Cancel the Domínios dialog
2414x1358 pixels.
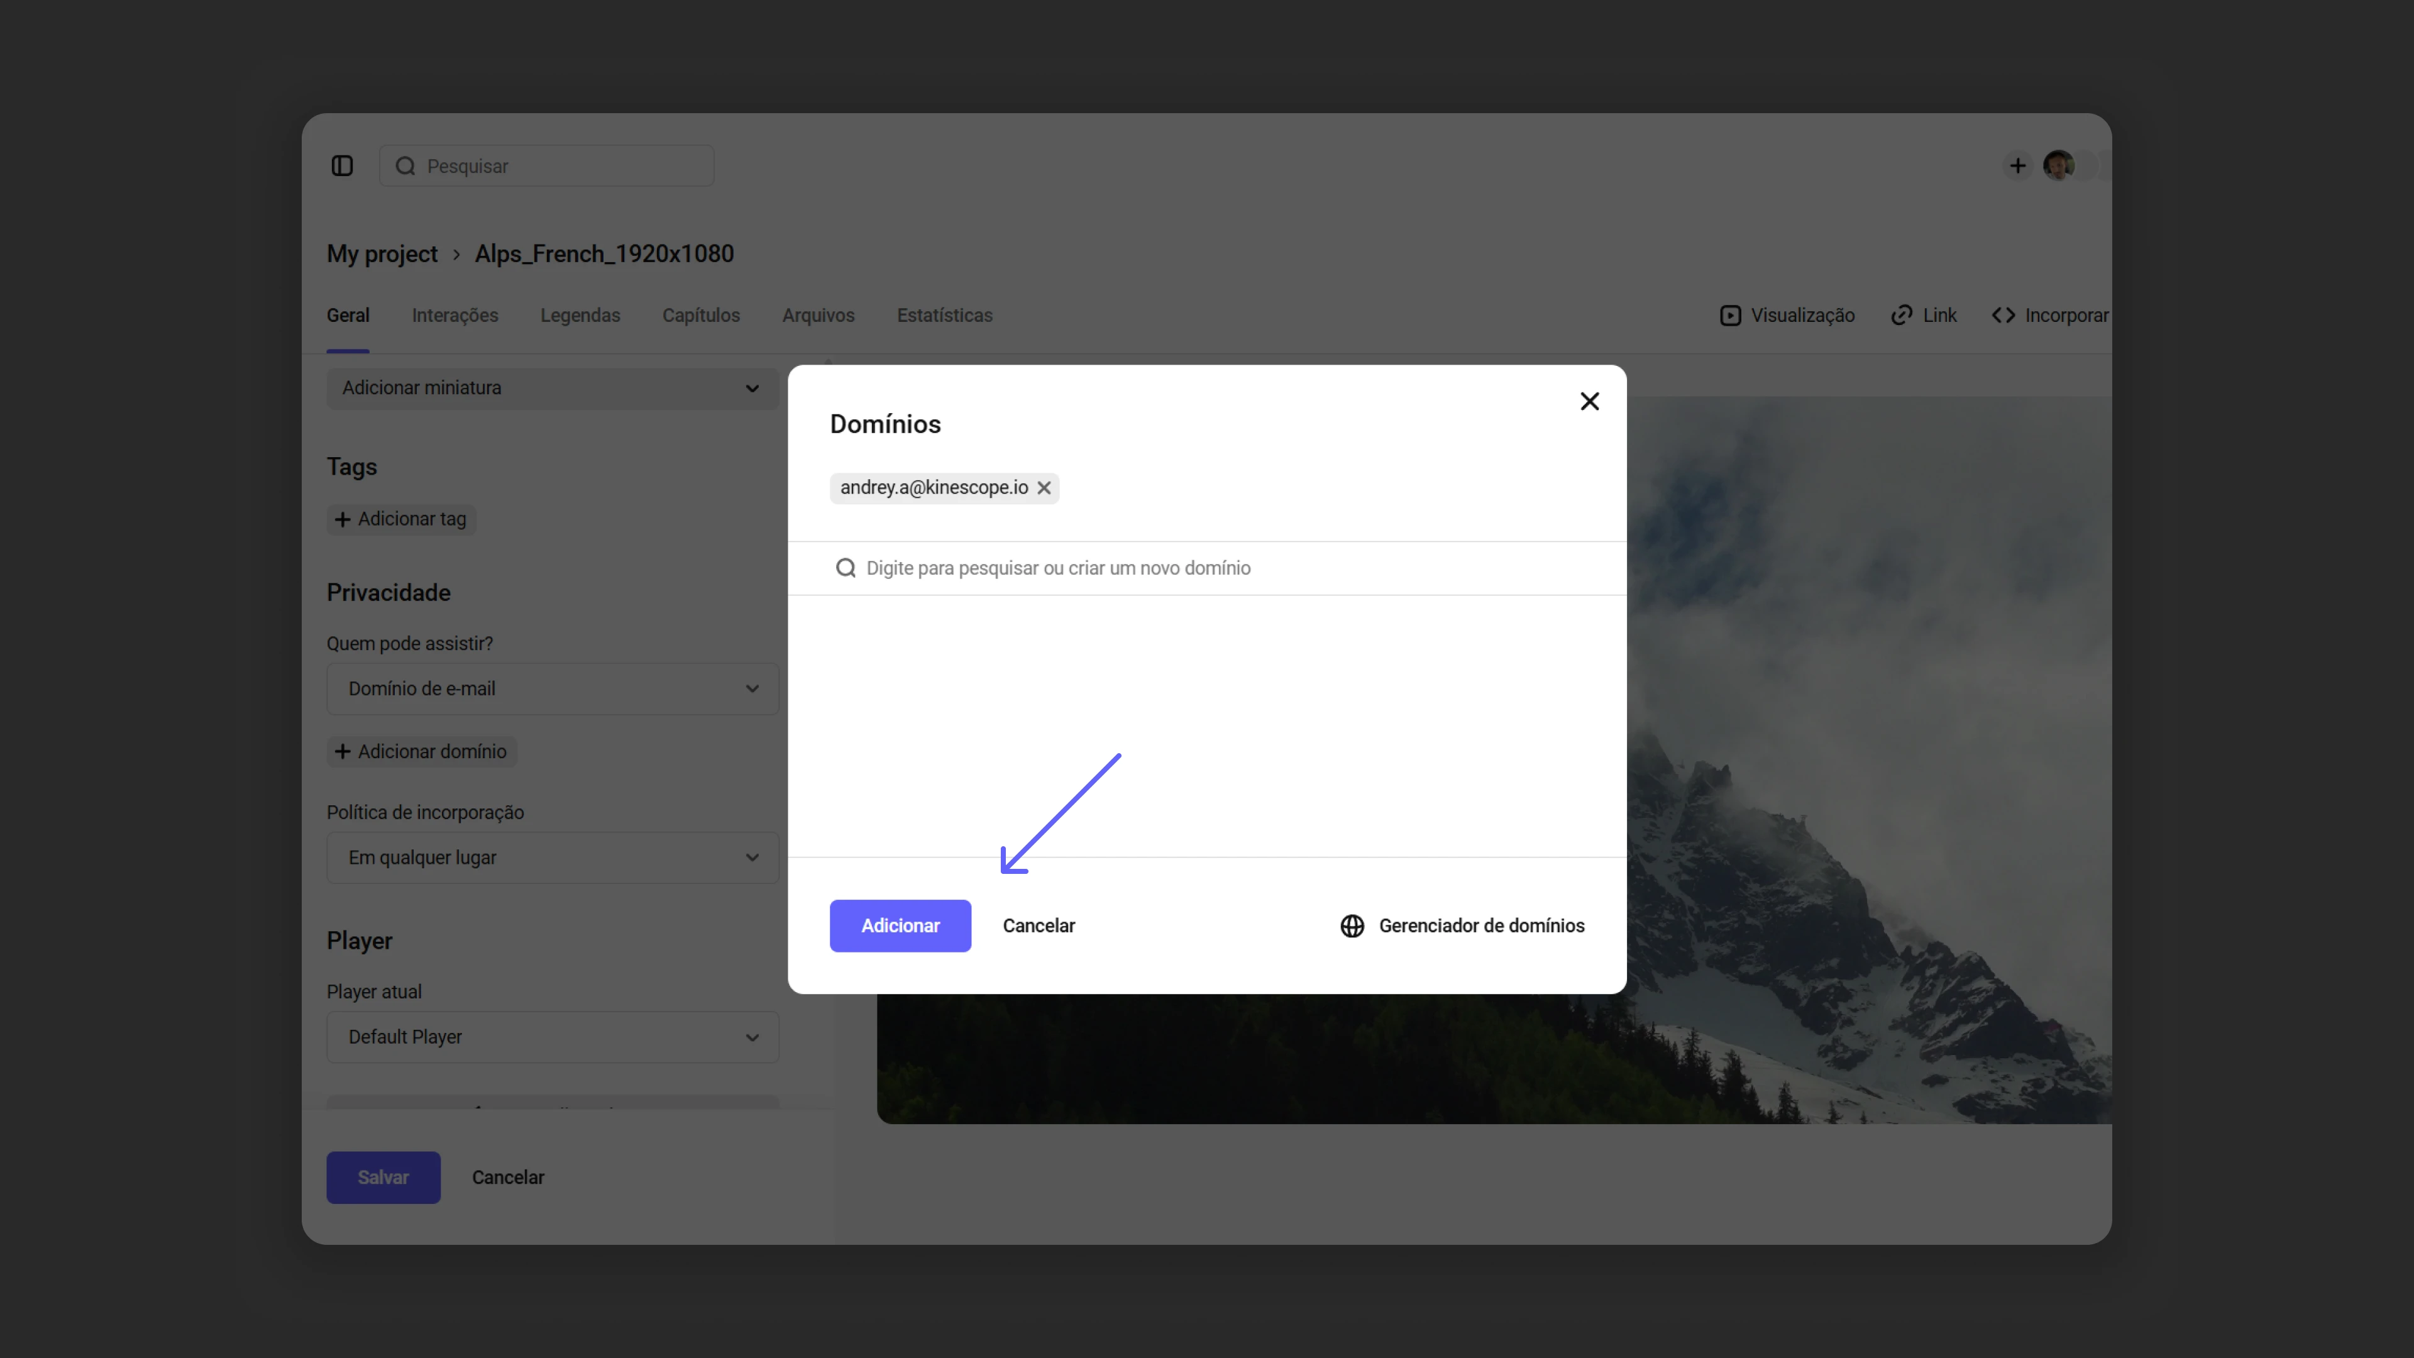(x=1039, y=926)
